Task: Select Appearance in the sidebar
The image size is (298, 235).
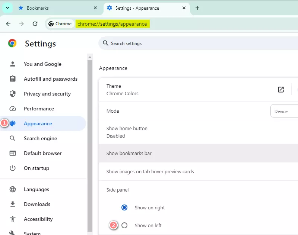Action: pos(42,123)
